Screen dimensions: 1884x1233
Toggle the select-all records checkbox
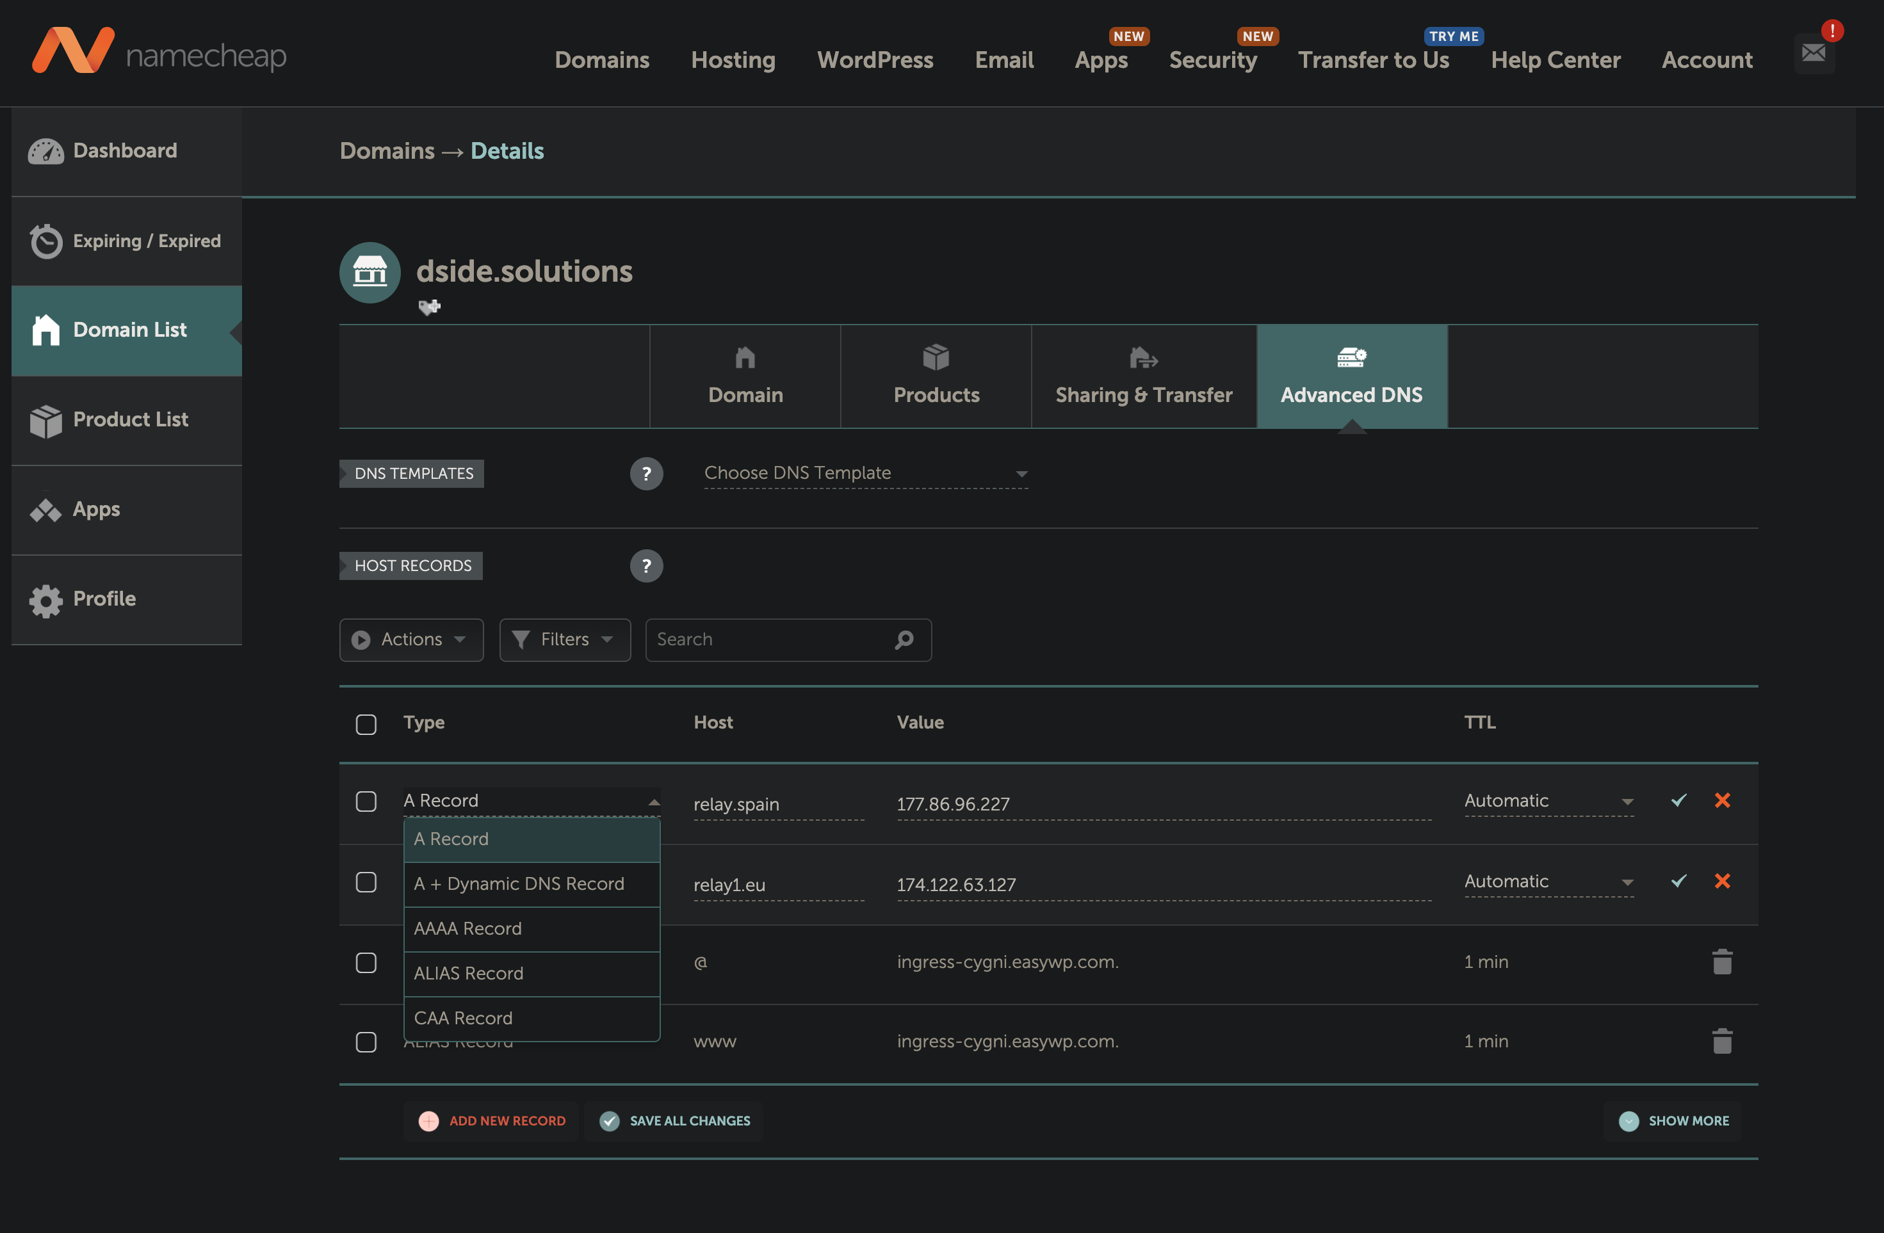(366, 723)
